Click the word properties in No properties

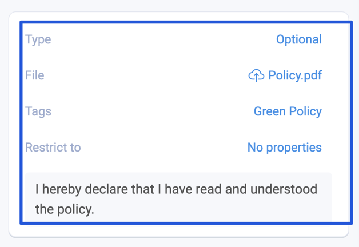tap(294, 148)
